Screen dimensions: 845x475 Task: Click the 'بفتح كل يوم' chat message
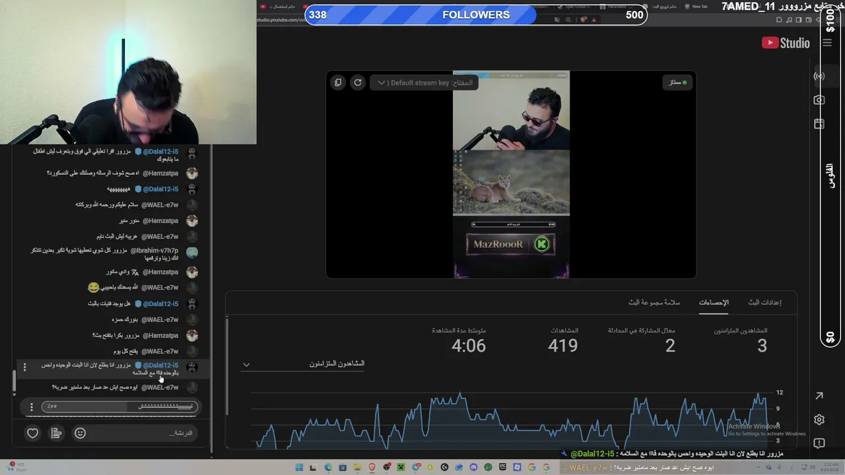125,351
